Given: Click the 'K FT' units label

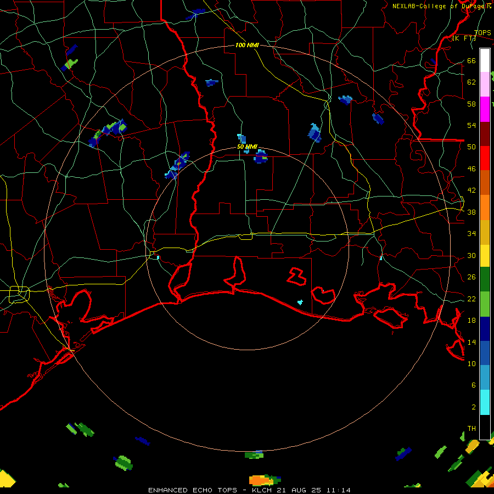Looking at the screenshot, I should pyautogui.click(x=464, y=38).
